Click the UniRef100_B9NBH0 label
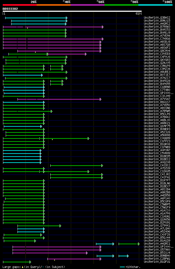 coord(157,256)
